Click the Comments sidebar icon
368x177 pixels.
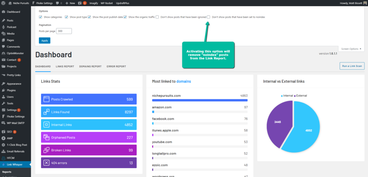click(x=3, y=47)
